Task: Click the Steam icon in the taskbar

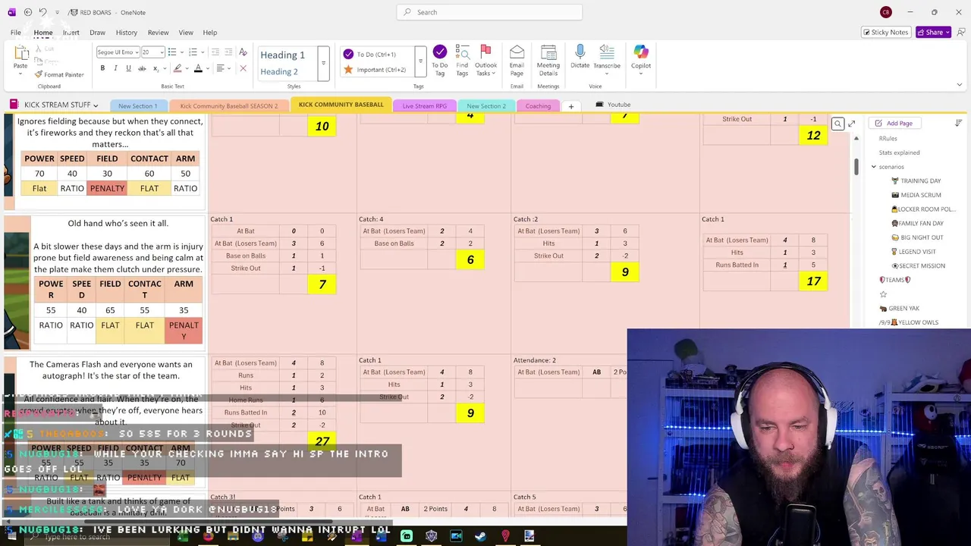Action: pyautogui.click(x=480, y=537)
